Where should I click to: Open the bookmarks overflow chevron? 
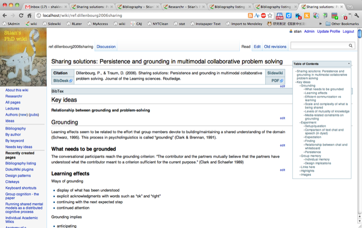pos(320,24)
